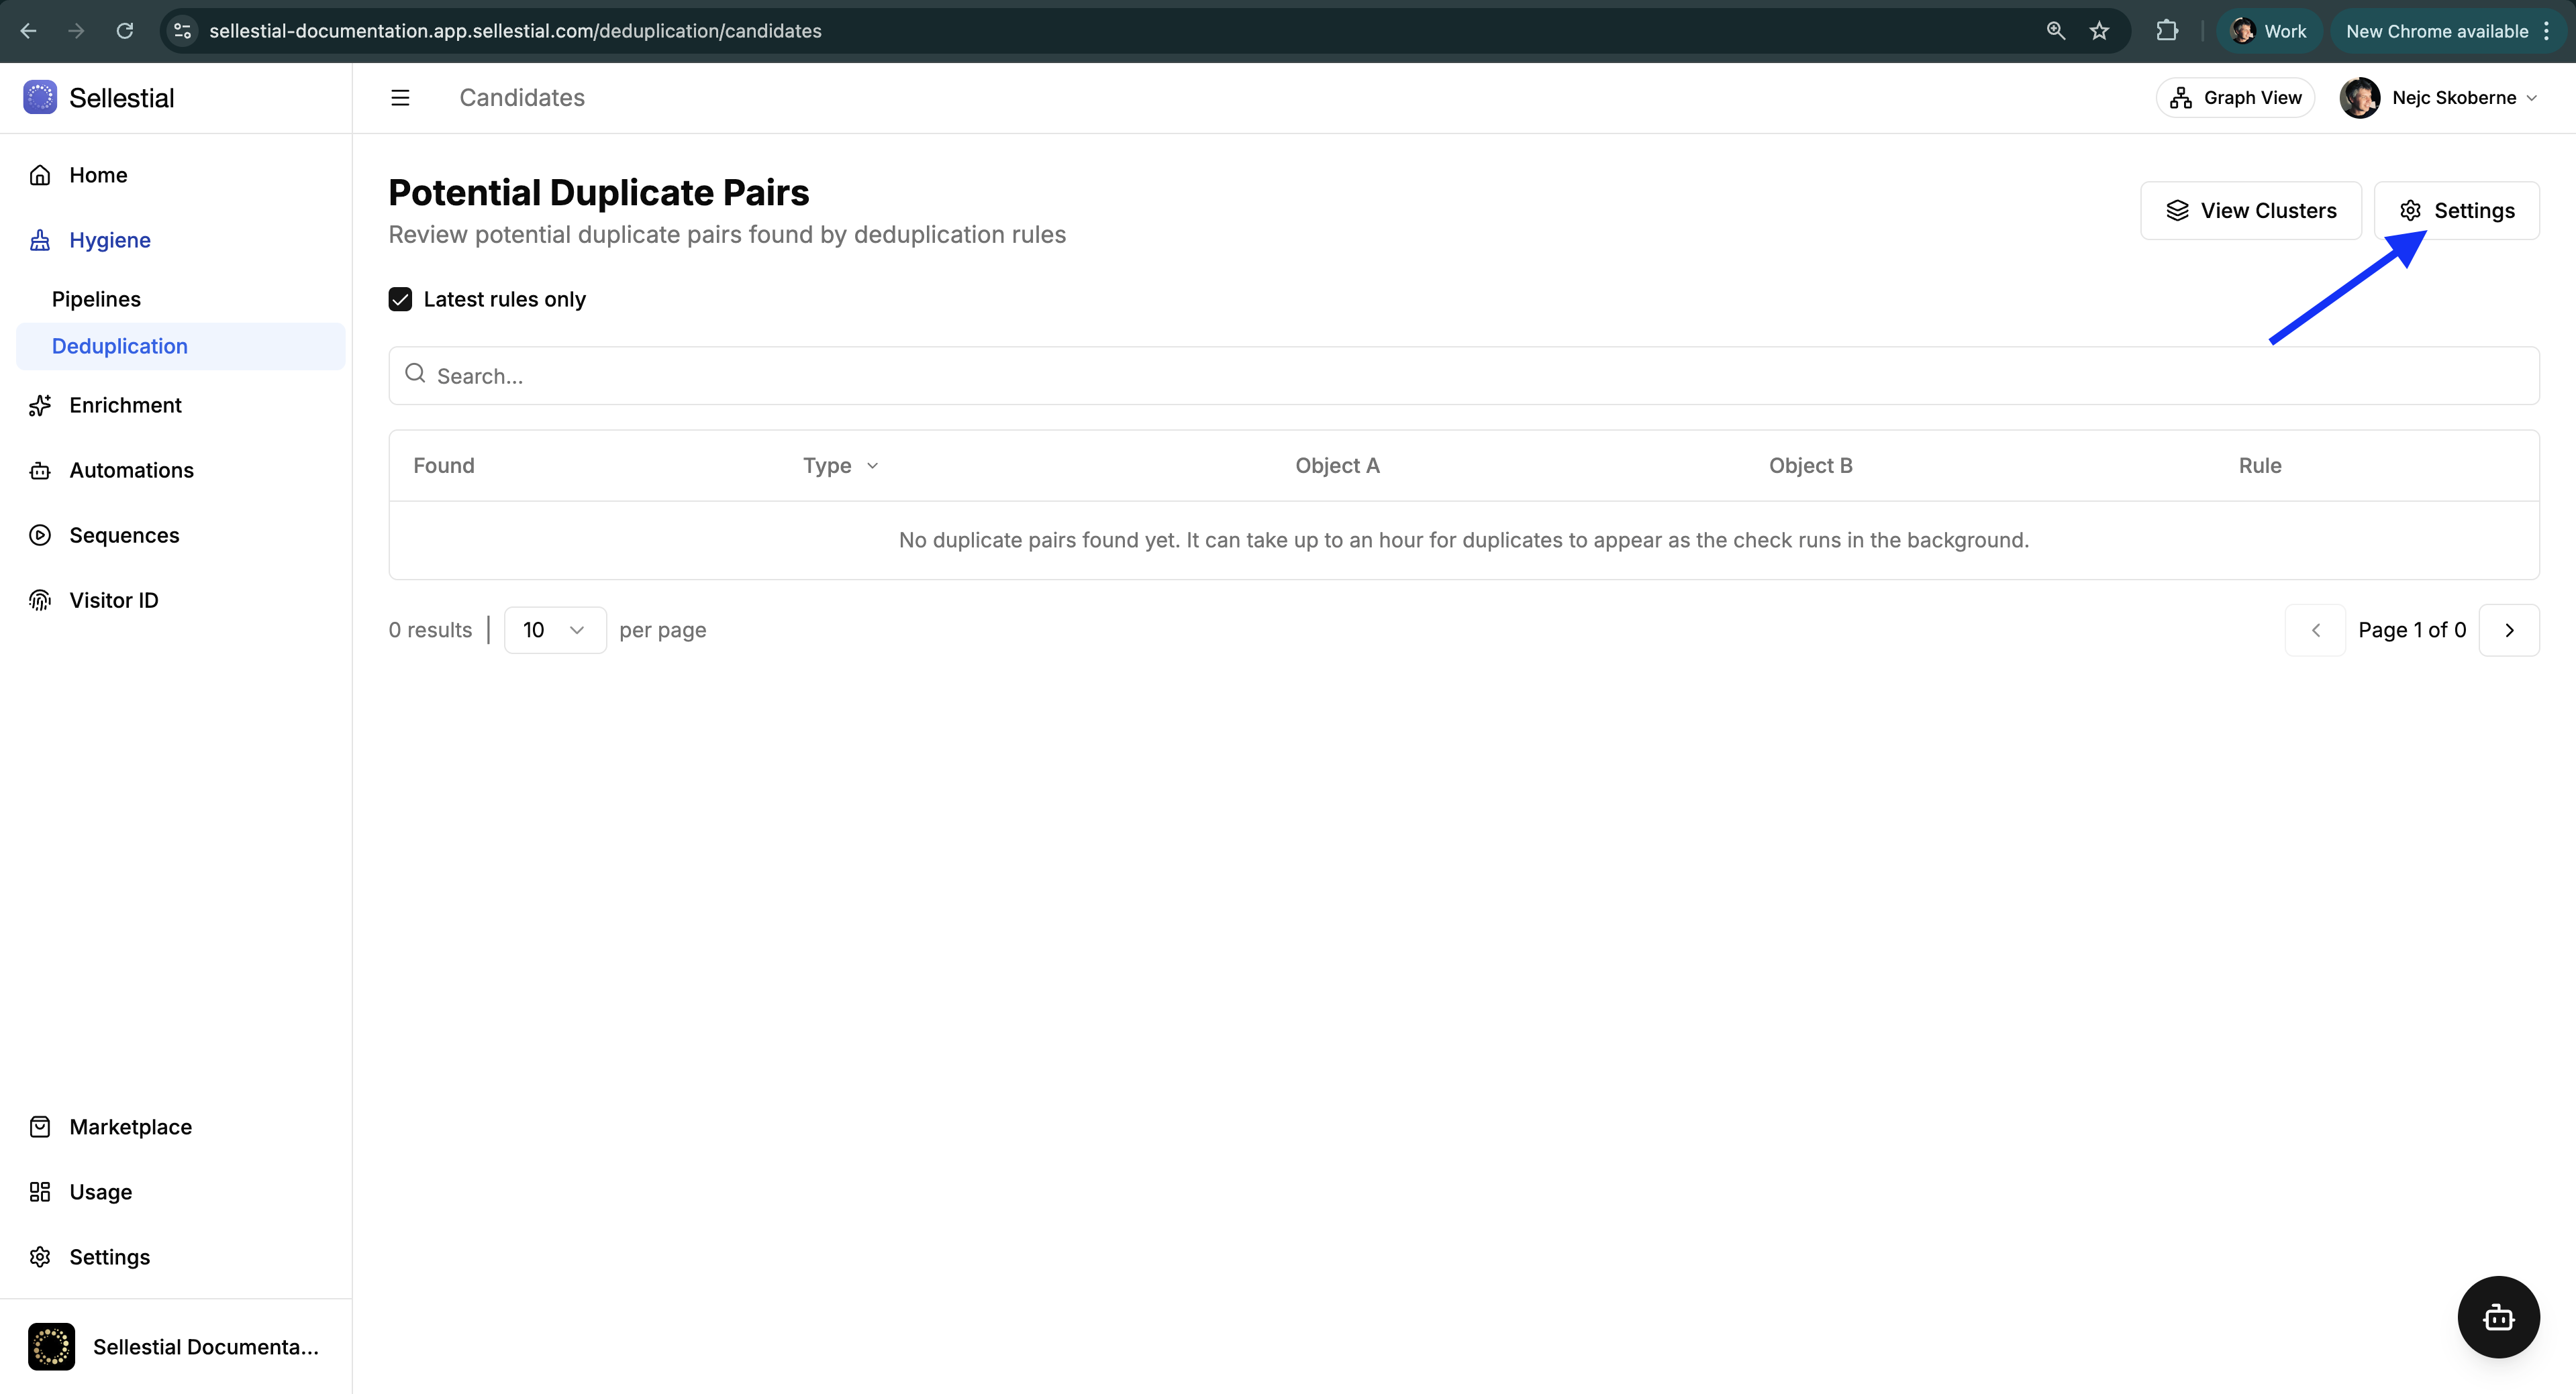The image size is (2576, 1394).
Task: Select Enrichment in the sidebar
Action: [x=125, y=406]
